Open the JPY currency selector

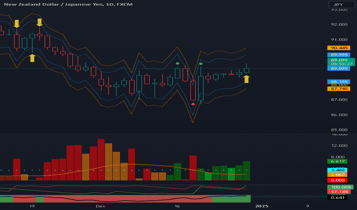(x=342, y=5)
